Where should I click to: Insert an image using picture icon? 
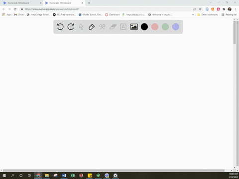(134, 27)
